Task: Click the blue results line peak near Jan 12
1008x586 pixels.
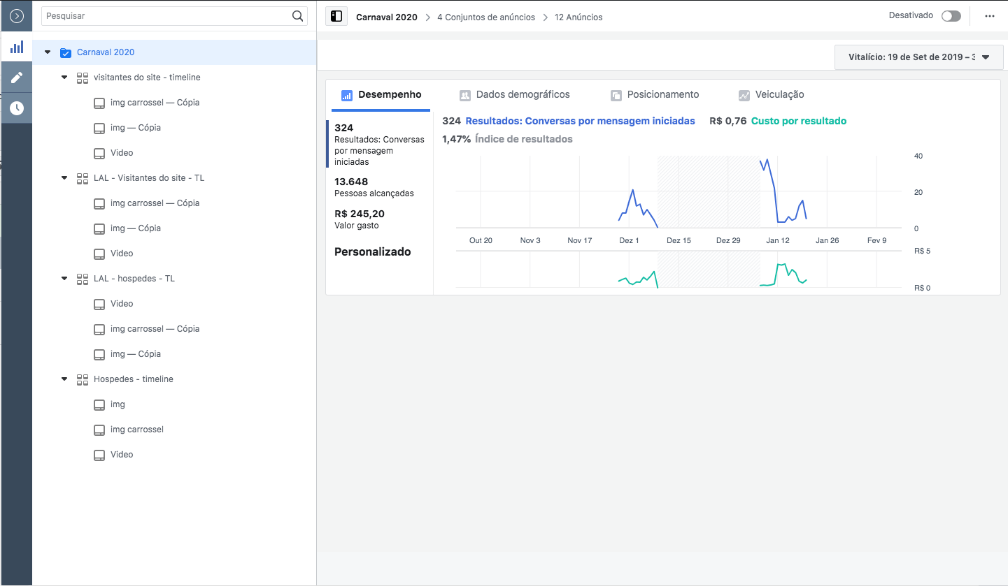Action: pyautogui.click(x=767, y=160)
